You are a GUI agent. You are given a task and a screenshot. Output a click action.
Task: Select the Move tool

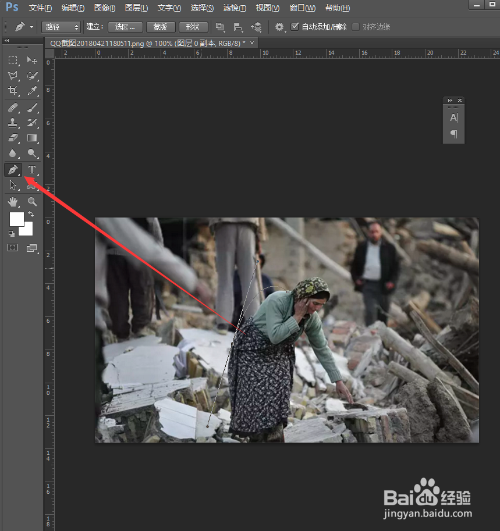click(x=33, y=60)
